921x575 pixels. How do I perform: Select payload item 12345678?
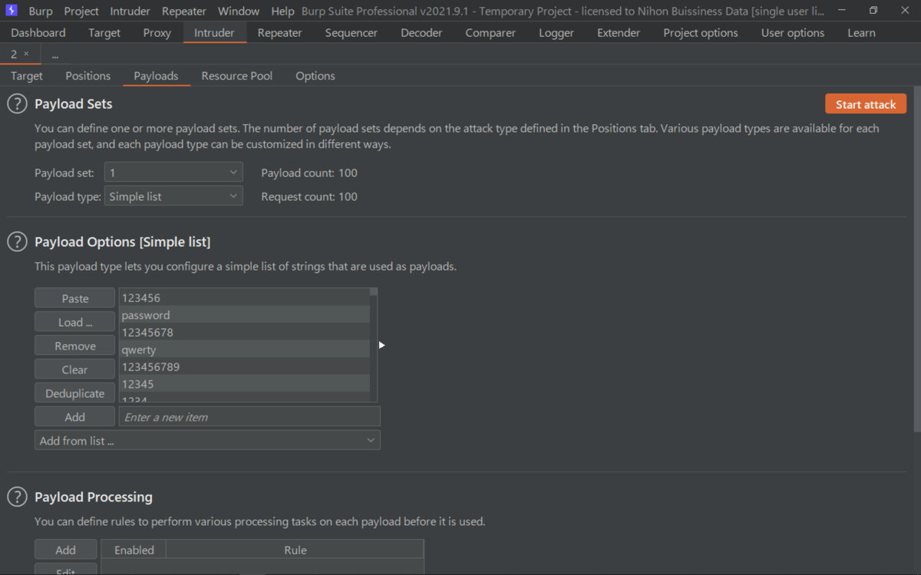(244, 333)
